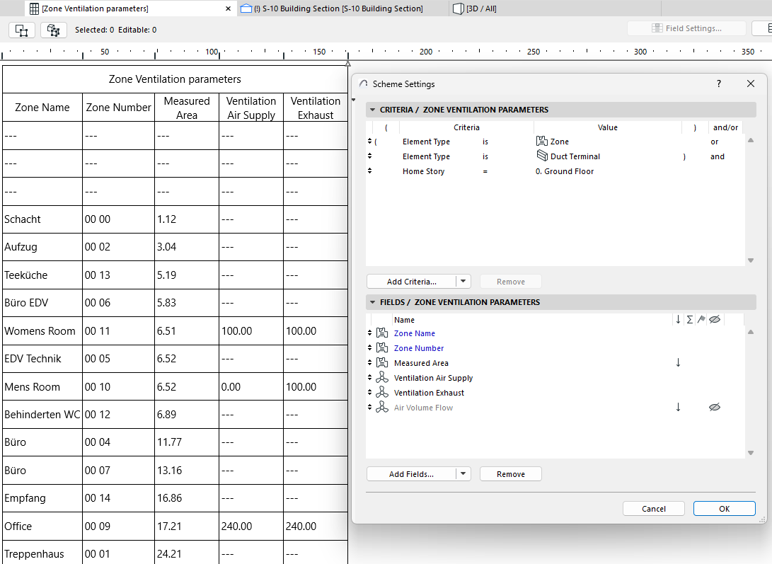Show the hidden Air Volume Flow field
Viewport: 772px width, 564px height.
[715, 407]
